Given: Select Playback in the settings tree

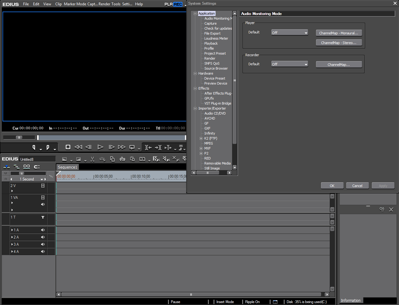Looking at the screenshot, I should pyautogui.click(x=211, y=44).
